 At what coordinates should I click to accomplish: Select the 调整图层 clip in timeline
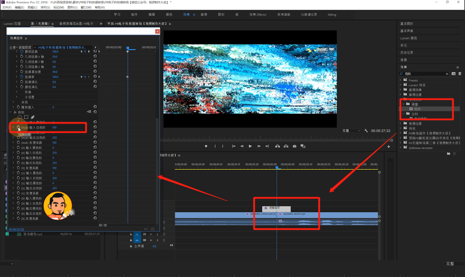coord(276,208)
